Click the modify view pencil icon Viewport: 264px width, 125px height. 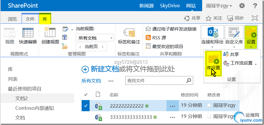tap(65, 29)
